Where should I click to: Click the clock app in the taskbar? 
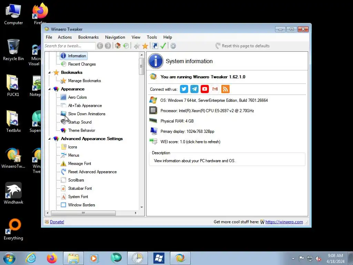pyautogui.click(x=137, y=258)
